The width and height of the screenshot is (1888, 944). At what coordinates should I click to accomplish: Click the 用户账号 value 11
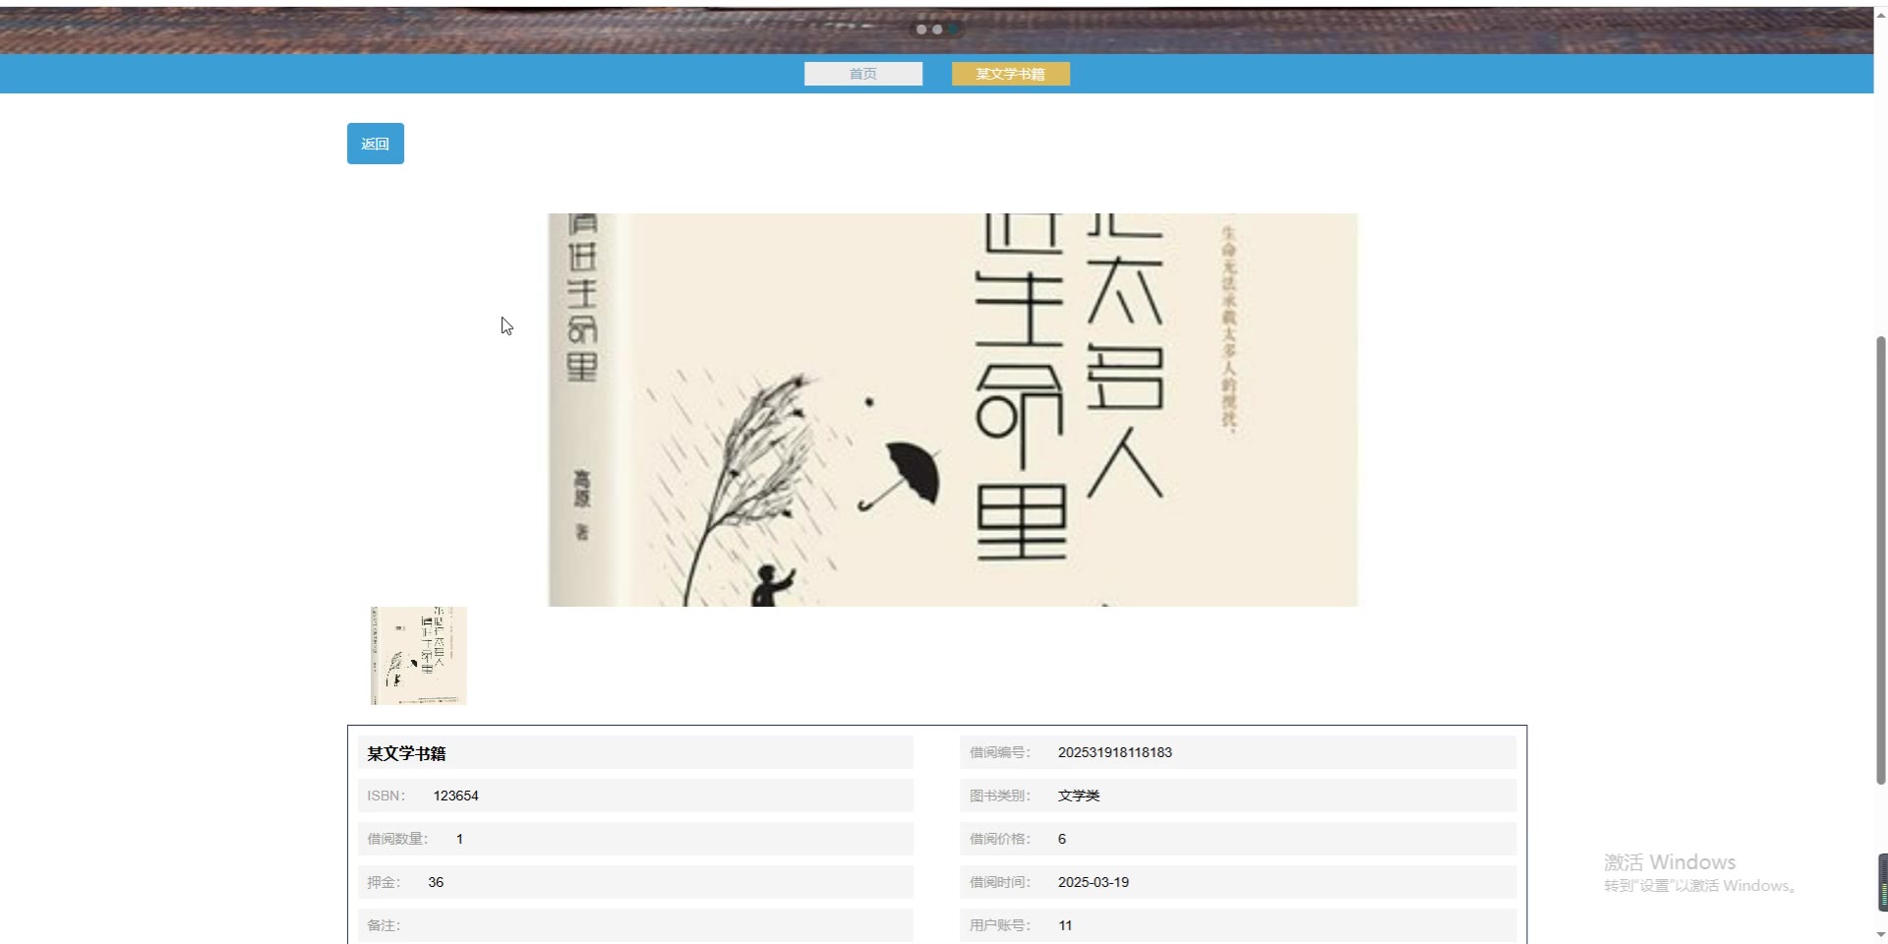point(1065,925)
